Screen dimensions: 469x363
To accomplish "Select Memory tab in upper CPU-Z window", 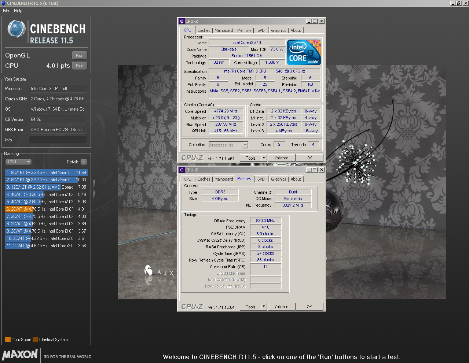I will click(244, 30).
